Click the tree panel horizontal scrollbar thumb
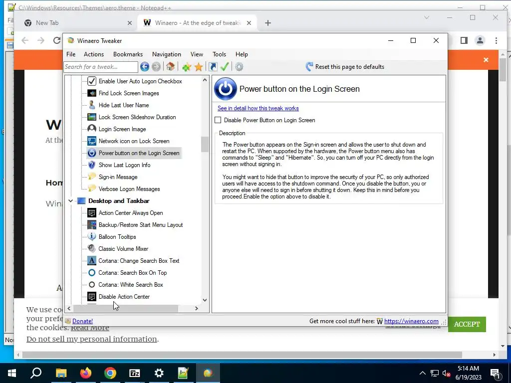This screenshot has width=511, height=383. [x=125, y=308]
